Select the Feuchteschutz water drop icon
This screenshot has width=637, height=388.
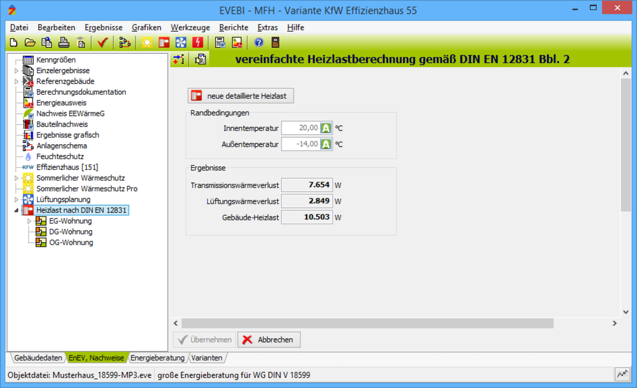pos(28,156)
